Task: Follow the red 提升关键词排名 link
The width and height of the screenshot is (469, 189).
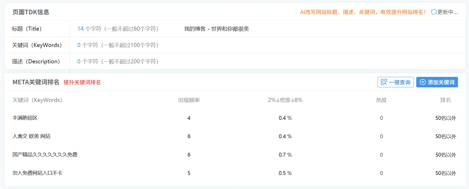Action: tap(82, 82)
